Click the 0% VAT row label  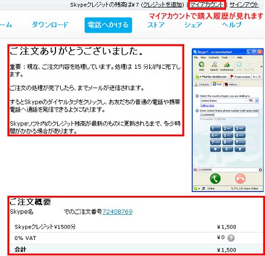tap(25, 238)
